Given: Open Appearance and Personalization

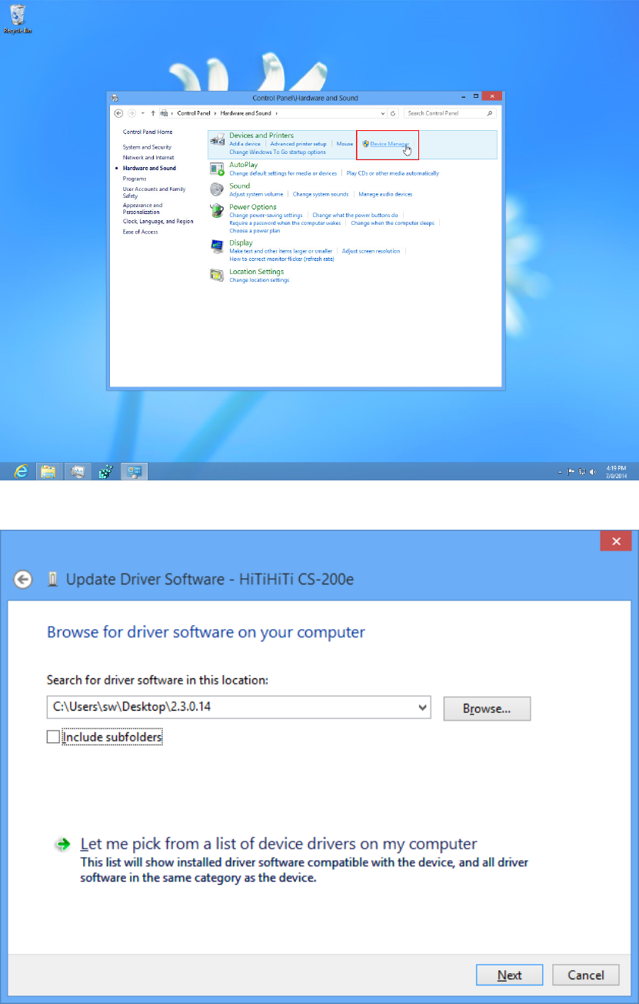Looking at the screenshot, I should pyautogui.click(x=143, y=209).
